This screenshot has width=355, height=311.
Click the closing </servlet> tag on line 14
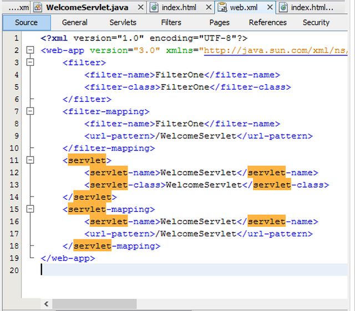click(90, 197)
